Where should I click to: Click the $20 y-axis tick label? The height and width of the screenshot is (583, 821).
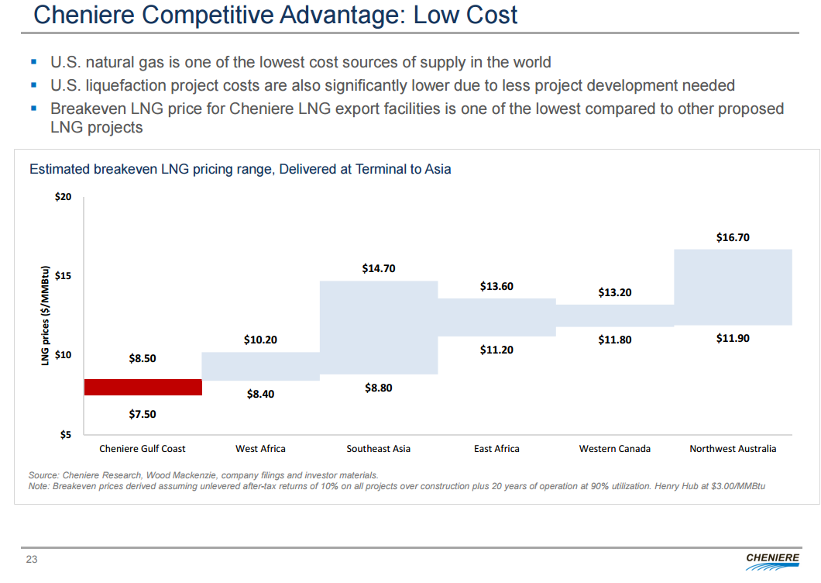pyautogui.click(x=63, y=197)
